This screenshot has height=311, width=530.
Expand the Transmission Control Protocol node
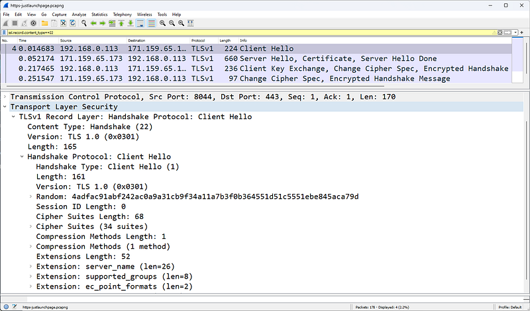click(x=5, y=97)
